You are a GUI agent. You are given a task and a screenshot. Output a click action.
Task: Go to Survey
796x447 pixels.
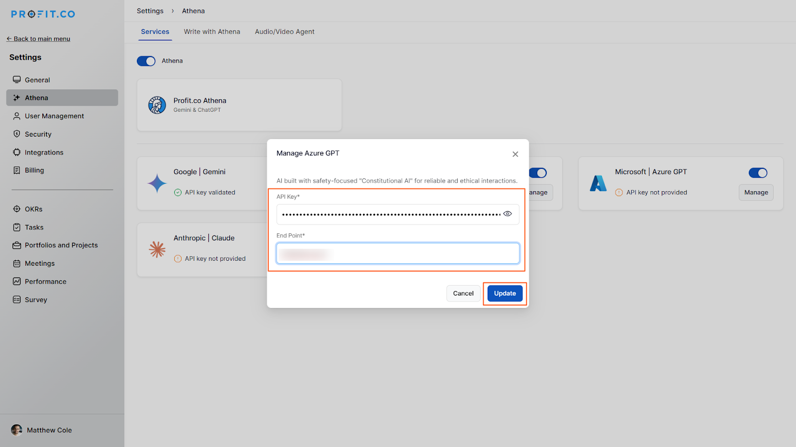point(62,299)
